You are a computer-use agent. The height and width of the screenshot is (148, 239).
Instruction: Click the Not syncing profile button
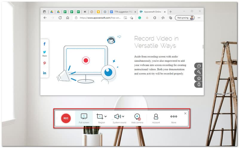coord(185,18)
